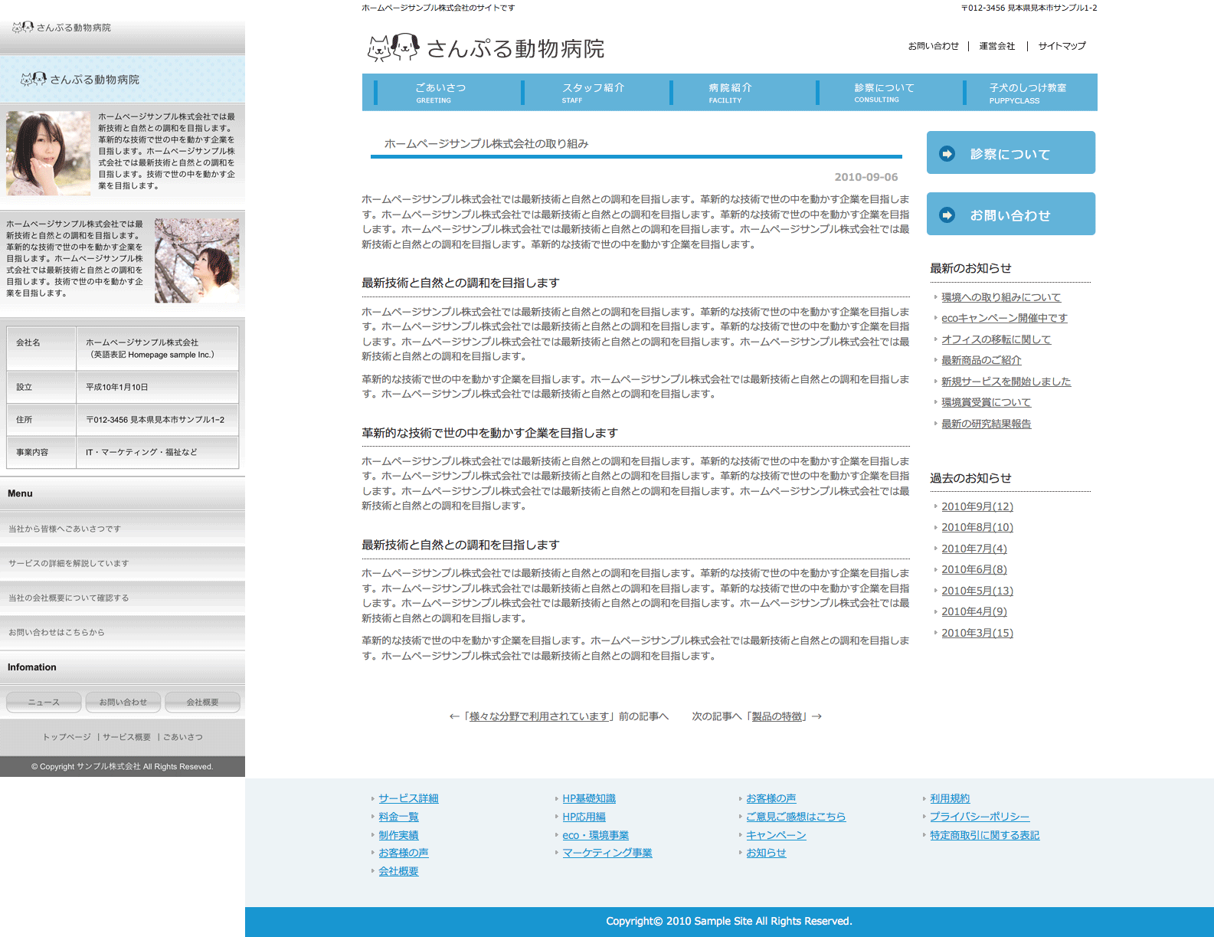Open 運営会社 link in top header
The width and height of the screenshot is (1214, 937).
[996, 46]
